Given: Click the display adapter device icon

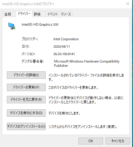Looking at the screenshot, I should (x=12, y=26).
